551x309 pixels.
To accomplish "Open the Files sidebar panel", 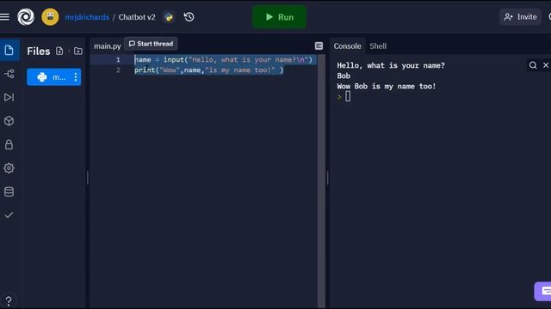I will [x=9, y=51].
